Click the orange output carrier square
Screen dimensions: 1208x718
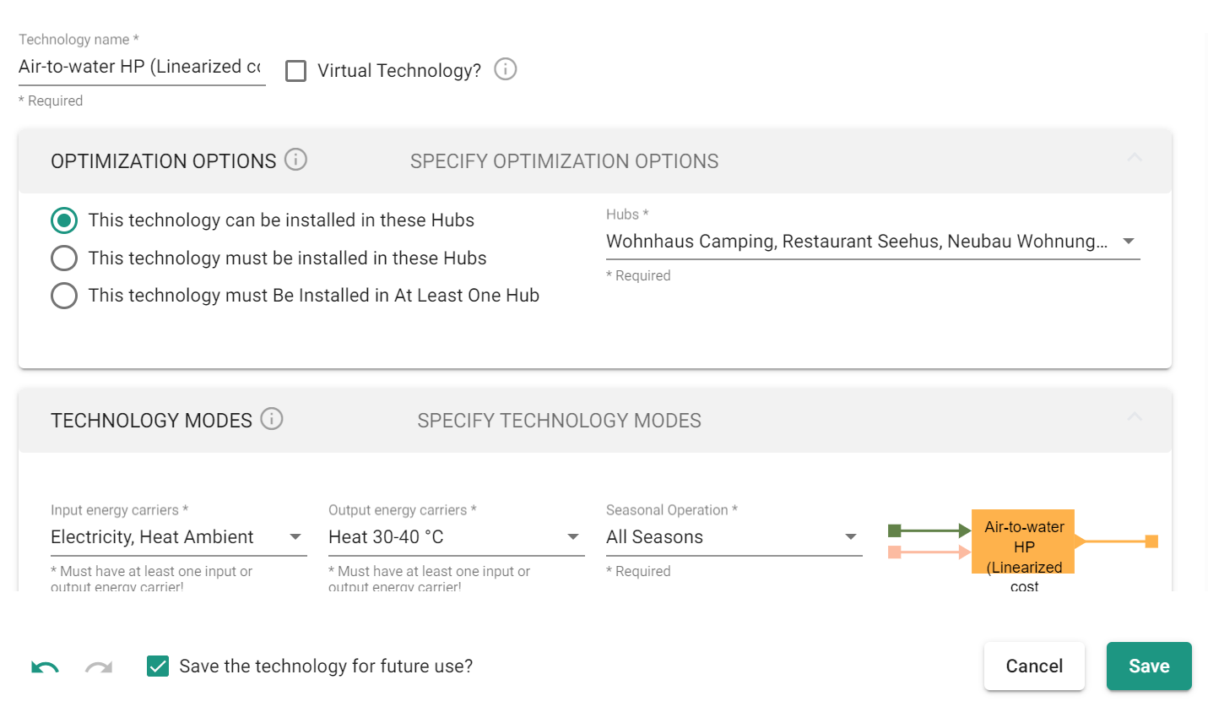1151,541
